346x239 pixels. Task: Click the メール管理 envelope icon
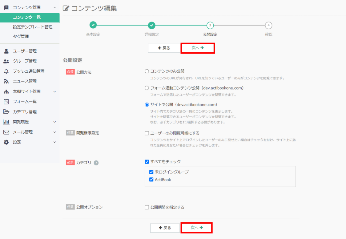point(6,132)
